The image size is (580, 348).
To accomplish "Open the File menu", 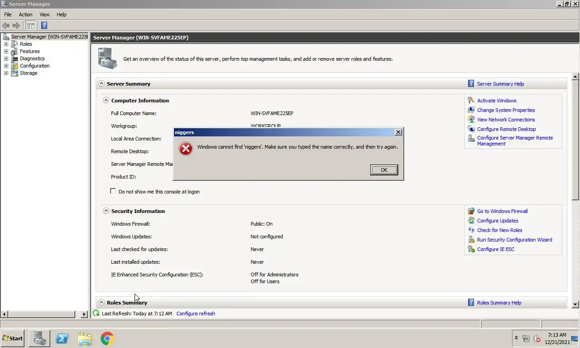I will coord(8,14).
